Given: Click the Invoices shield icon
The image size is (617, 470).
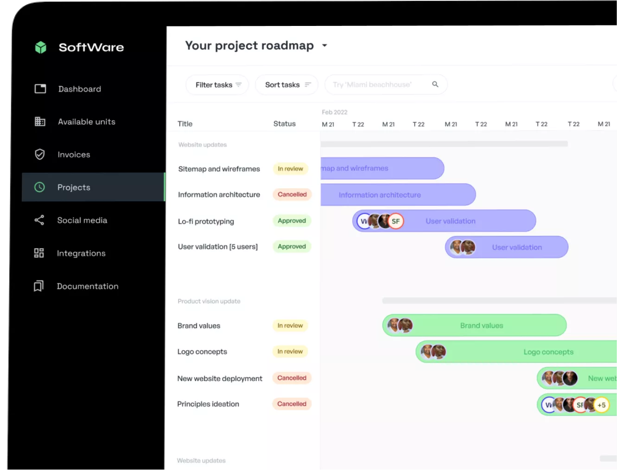Looking at the screenshot, I should click(40, 154).
